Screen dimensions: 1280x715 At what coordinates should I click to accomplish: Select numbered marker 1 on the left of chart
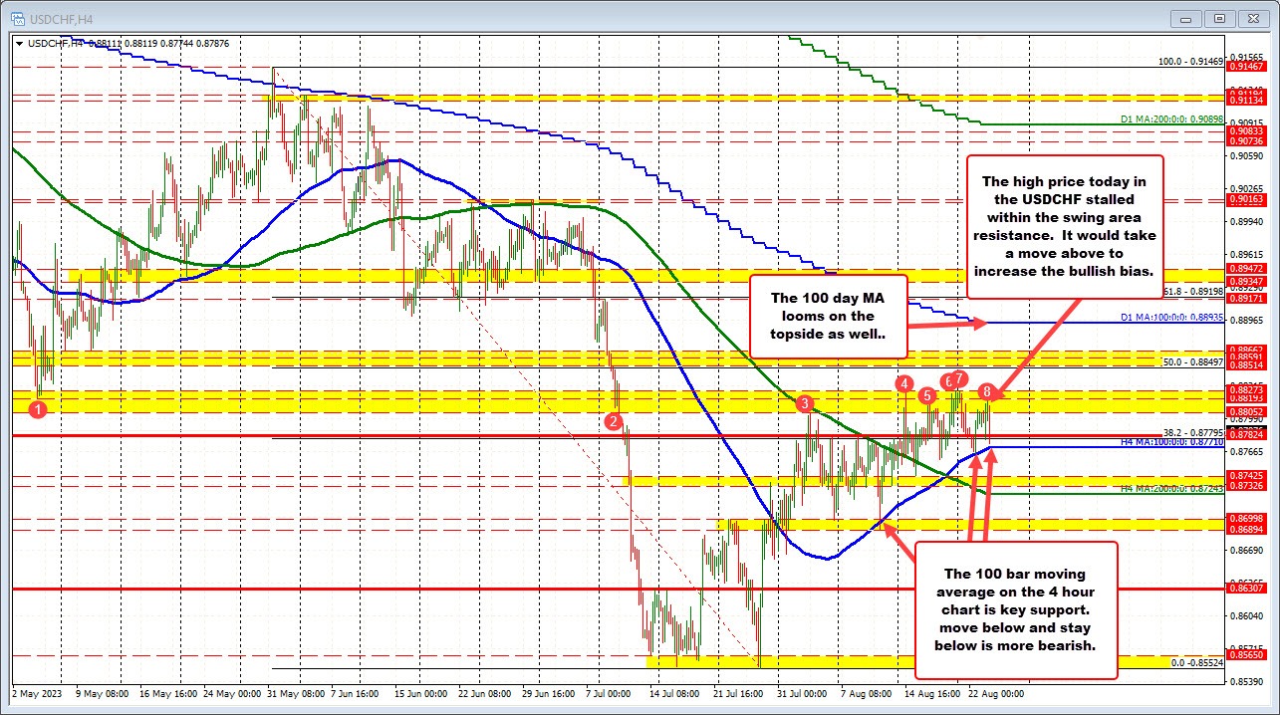[38, 408]
